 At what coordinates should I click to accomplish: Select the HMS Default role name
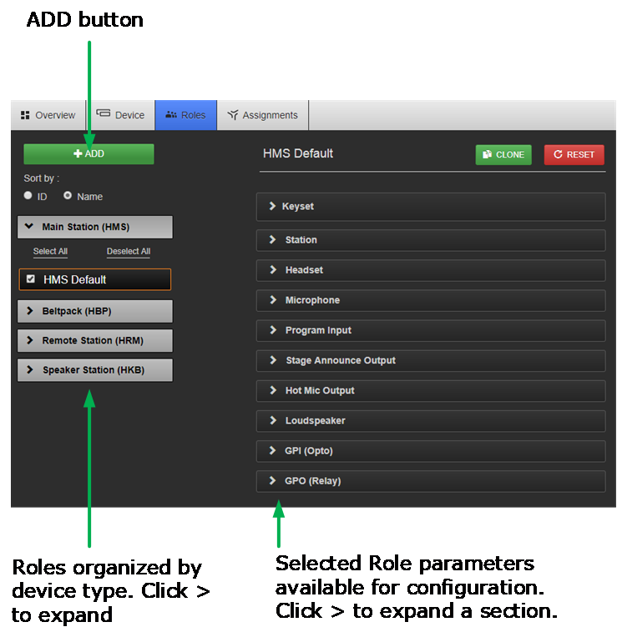click(75, 279)
